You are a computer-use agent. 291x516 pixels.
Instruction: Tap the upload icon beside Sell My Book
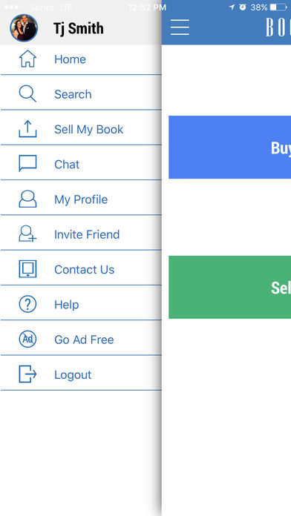click(x=27, y=129)
